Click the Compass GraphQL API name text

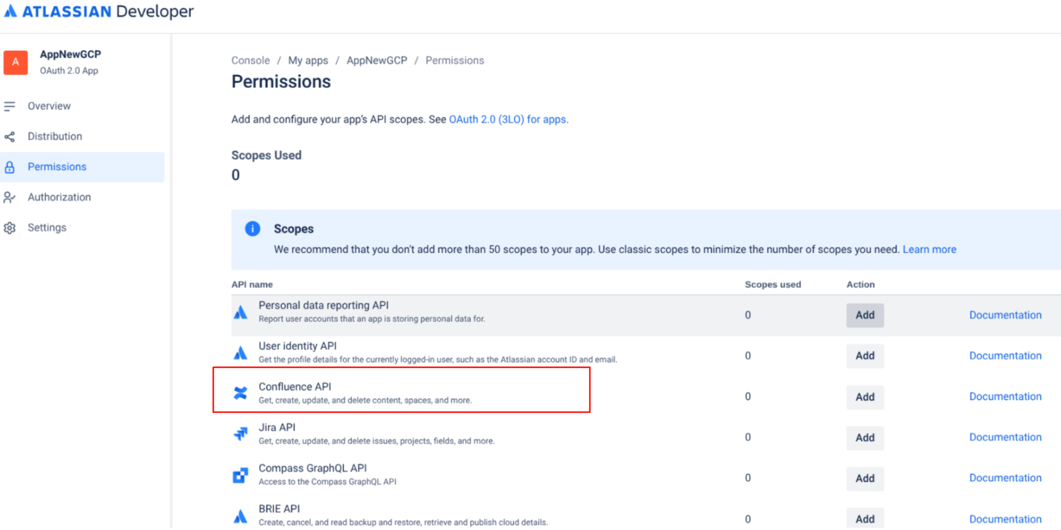point(313,468)
